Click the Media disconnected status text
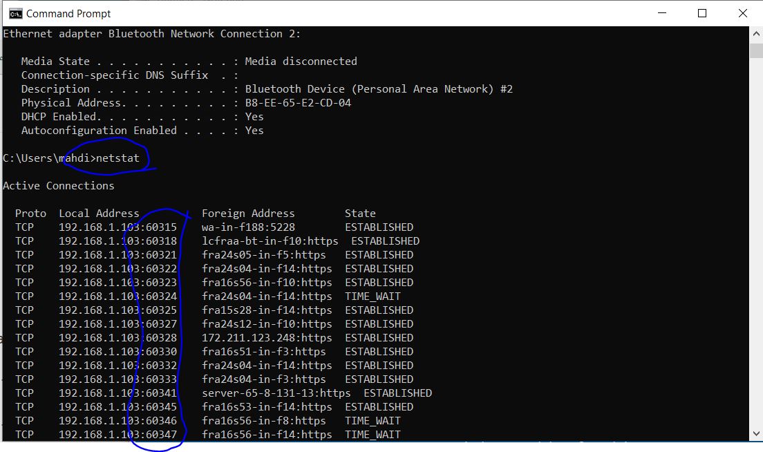 point(301,62)
